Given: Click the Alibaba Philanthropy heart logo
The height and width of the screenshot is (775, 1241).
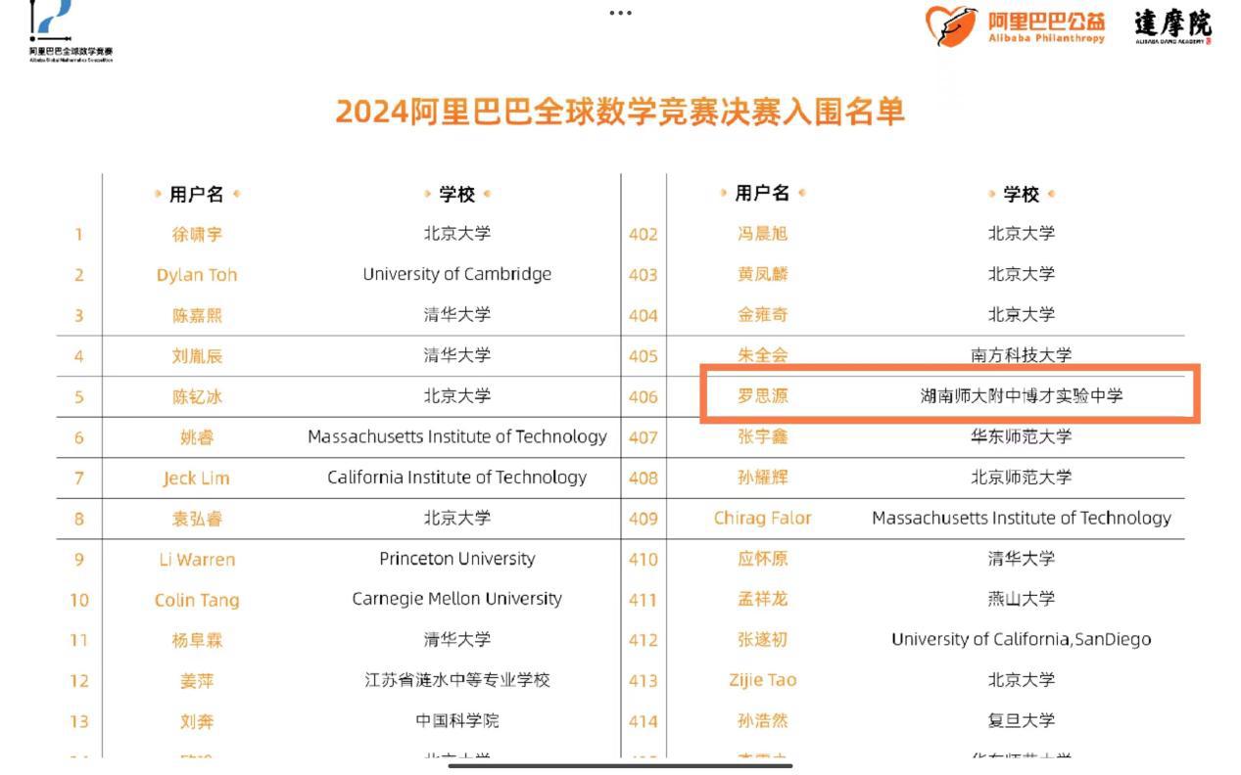Looking at the screenshot, I should click(x=951, y=25).
